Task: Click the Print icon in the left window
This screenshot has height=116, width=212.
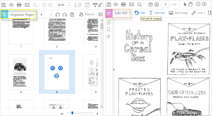Action: pos(19,5)
